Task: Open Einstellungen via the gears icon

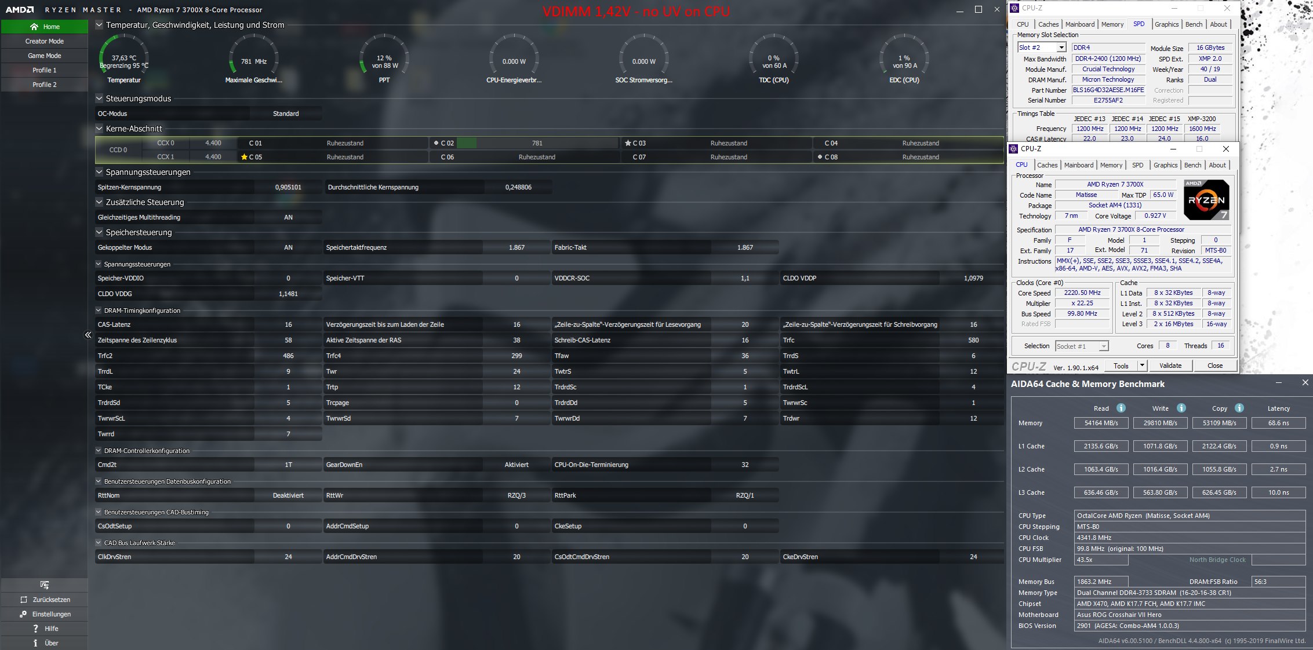Action: pos(23,614)
